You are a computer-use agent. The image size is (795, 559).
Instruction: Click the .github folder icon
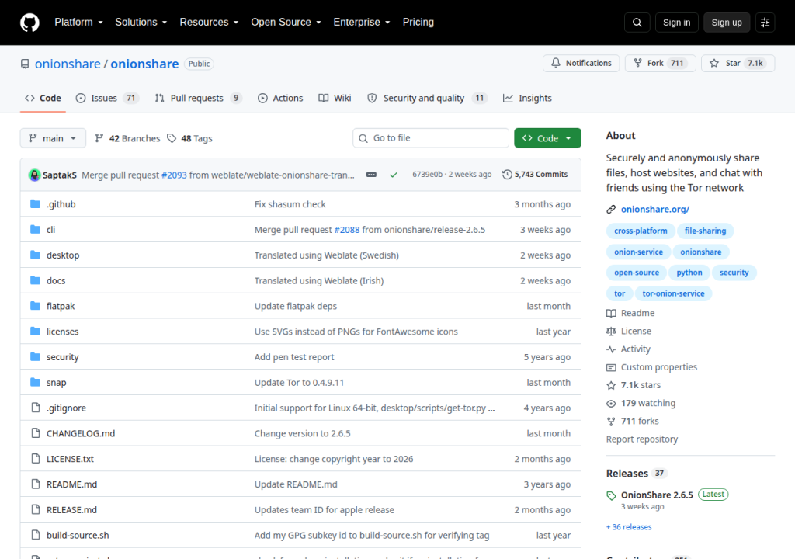click(35, 204)
